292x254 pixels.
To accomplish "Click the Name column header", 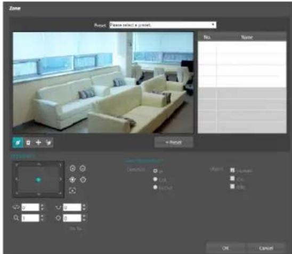I will tap(247, 37).
